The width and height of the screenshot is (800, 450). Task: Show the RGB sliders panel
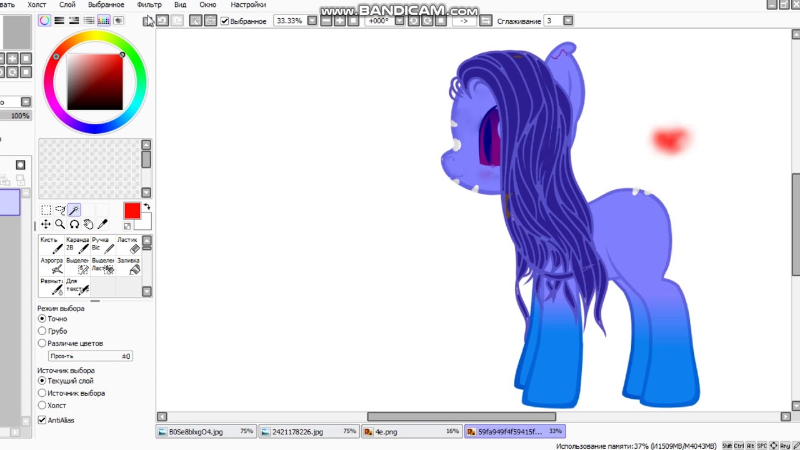pos(59,21)
